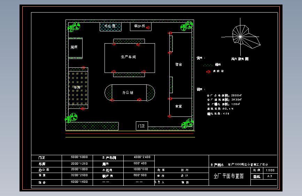The width and height of the screenshot is (302, 196).
Task: Click the 建筑系数 90.4% line
Action: point(220,109)
